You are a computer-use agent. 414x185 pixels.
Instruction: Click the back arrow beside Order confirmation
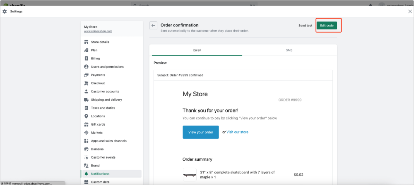[x=153, y=26]
